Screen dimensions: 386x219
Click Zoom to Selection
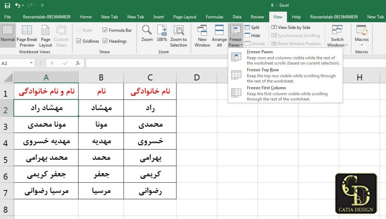tap(178, 36)
